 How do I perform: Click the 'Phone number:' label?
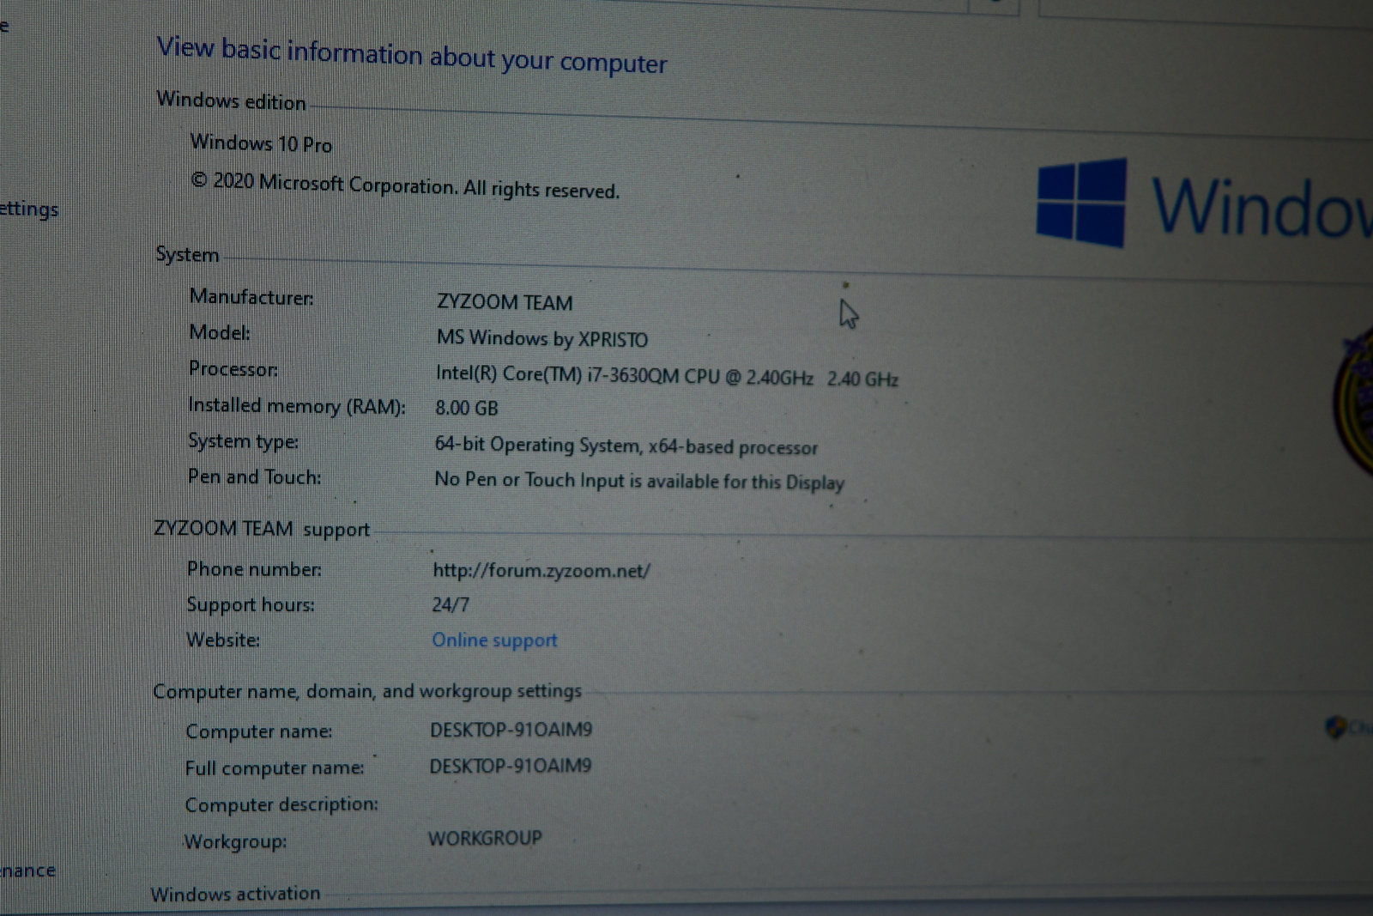pyautogui.click(x=254, y=569)
